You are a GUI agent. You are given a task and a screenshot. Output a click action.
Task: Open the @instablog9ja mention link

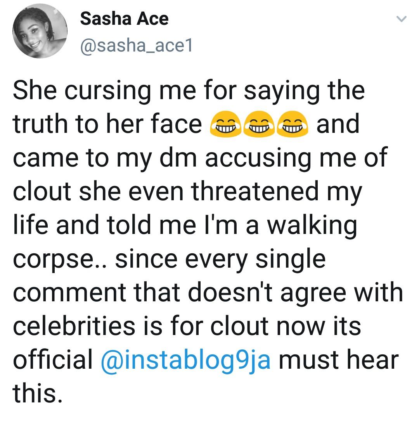(x=185, y=360)
